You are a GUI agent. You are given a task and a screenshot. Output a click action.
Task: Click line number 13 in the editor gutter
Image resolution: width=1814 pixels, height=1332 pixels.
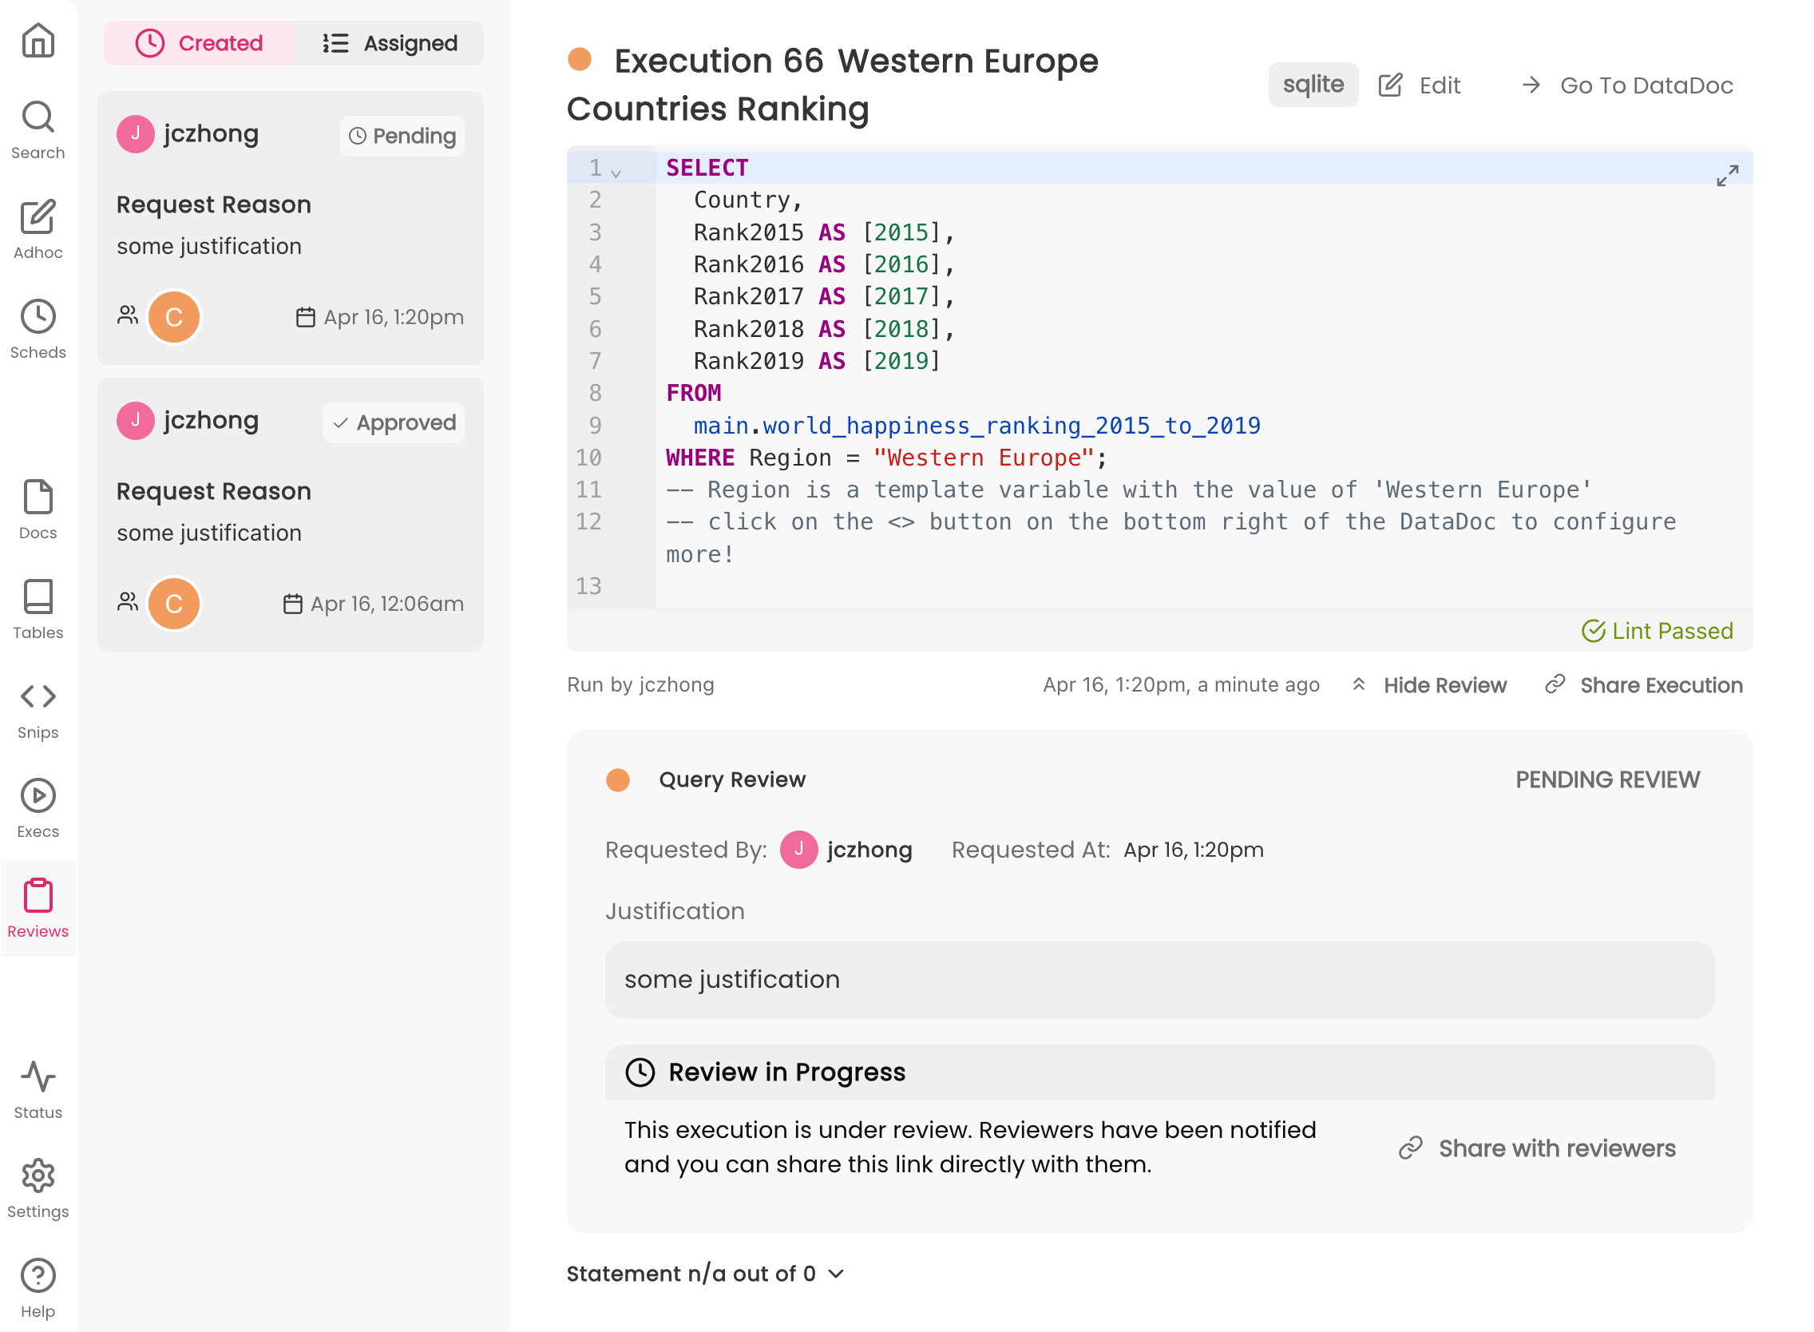(x=588, y=586)
